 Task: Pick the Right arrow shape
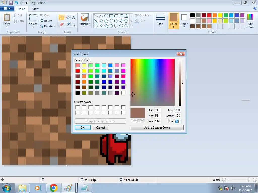point(116,21)
